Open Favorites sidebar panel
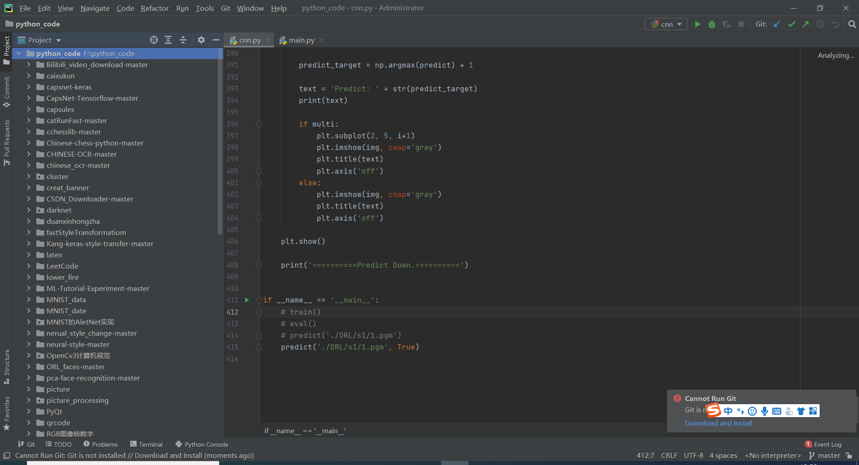 click(x=6, y=414)
